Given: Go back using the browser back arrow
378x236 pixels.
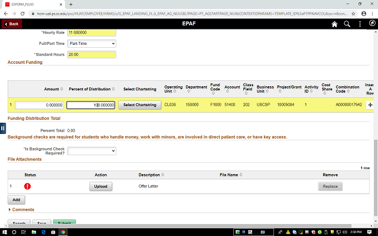Looking at the screenshot, I should tap(6, 14).
